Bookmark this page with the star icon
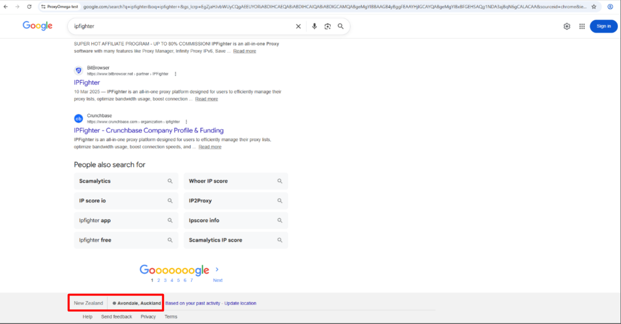Image resolution: width=621 pixels, height=324 pixels. (x=594, y=7)
